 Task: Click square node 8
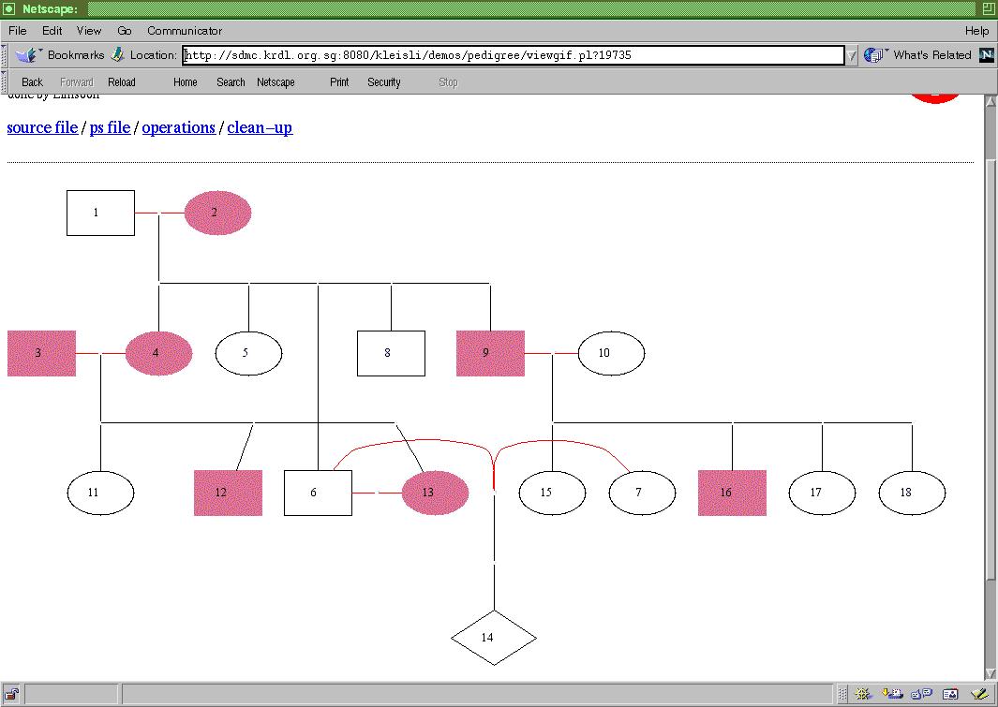(391, 354)
